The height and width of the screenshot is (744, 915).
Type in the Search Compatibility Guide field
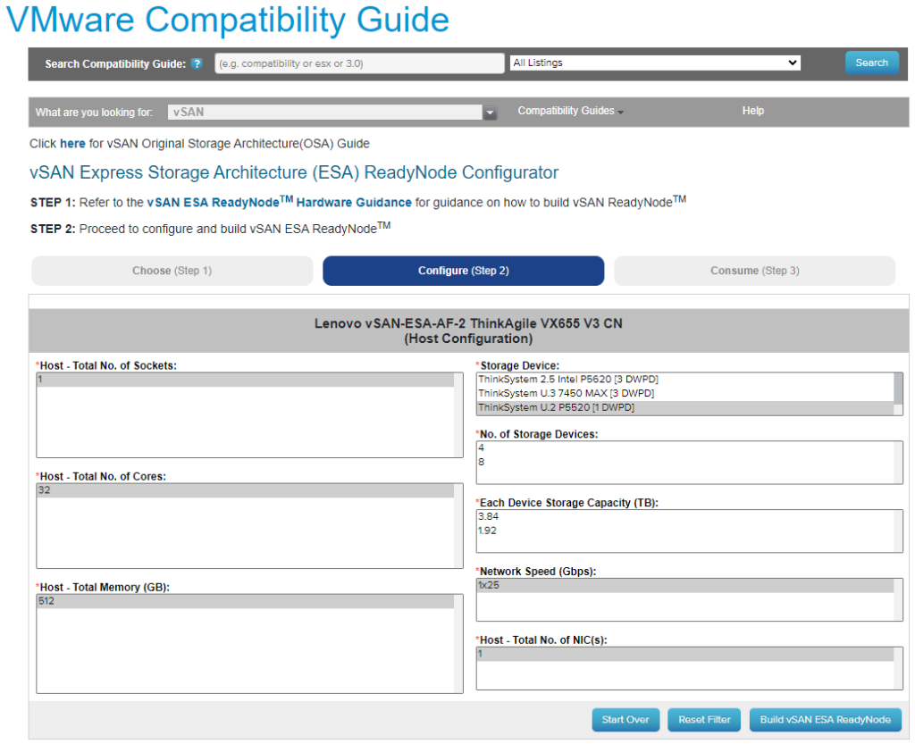point(359,64)
